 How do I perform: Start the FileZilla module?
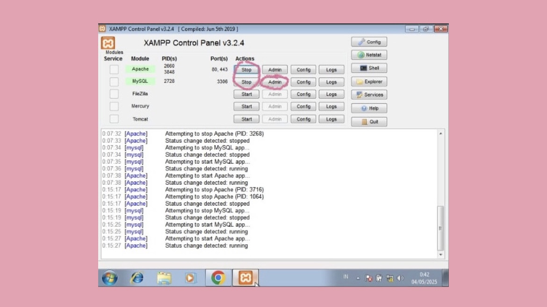(246, 94)
